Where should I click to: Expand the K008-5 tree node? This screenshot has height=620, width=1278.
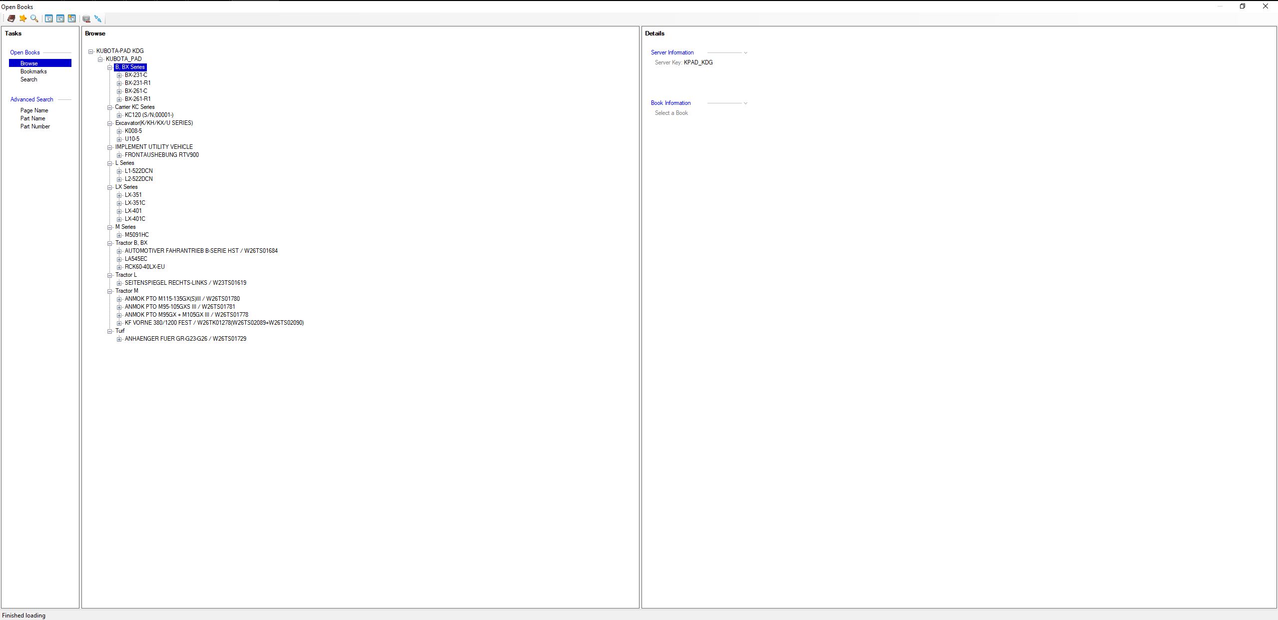pos(119,131)
